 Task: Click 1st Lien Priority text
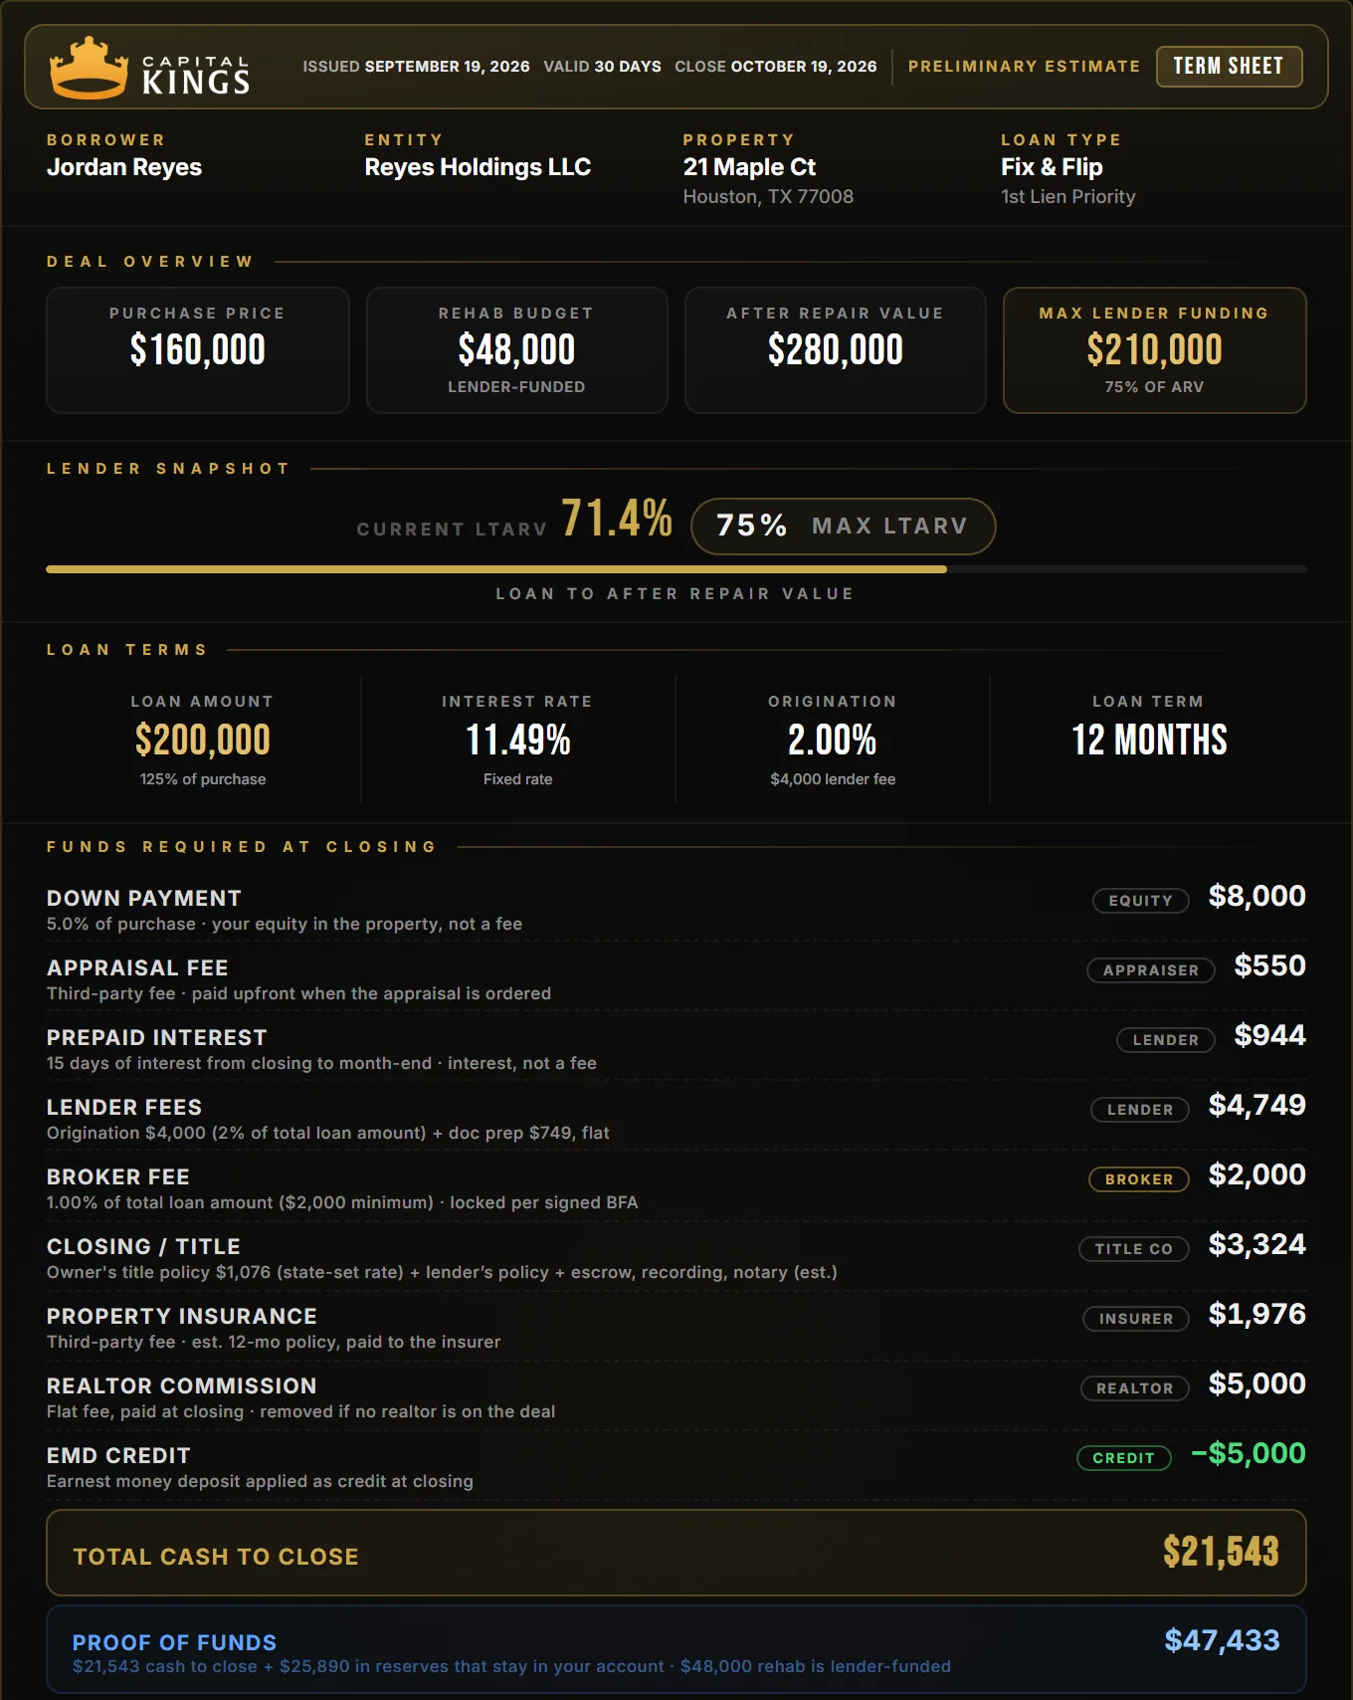point(1067,197)
